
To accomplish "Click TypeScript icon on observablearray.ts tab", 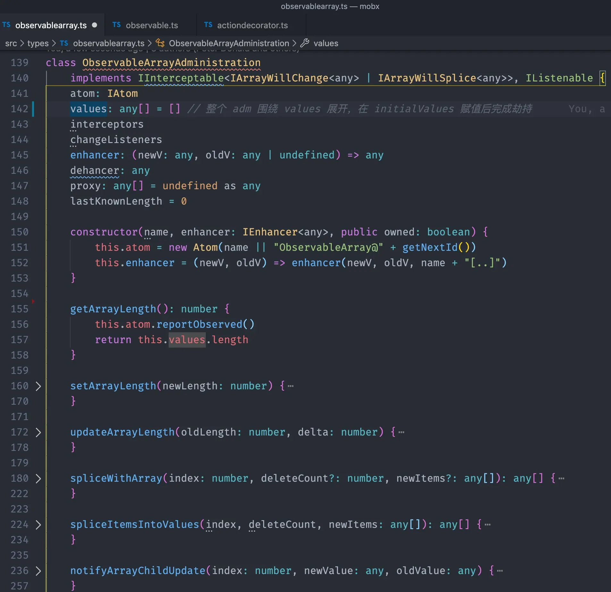I will point(6,25).
